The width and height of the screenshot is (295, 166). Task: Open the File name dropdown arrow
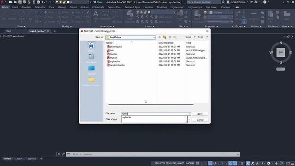coord(189,114)
